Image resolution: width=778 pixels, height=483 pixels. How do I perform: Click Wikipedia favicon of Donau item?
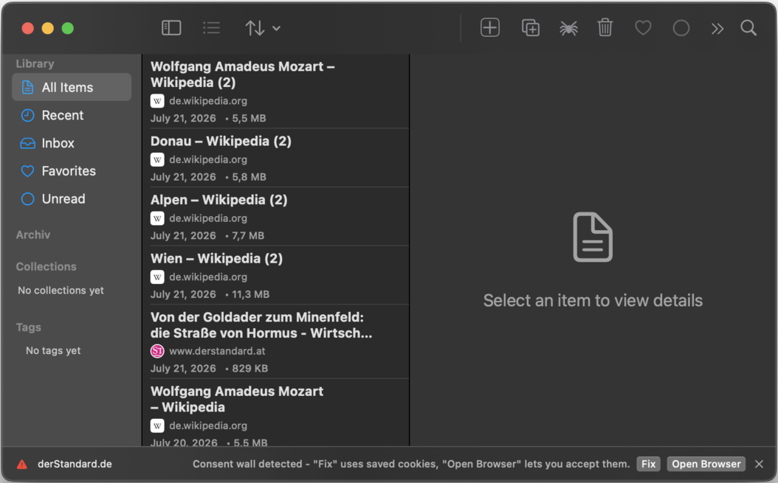point(157,160)
